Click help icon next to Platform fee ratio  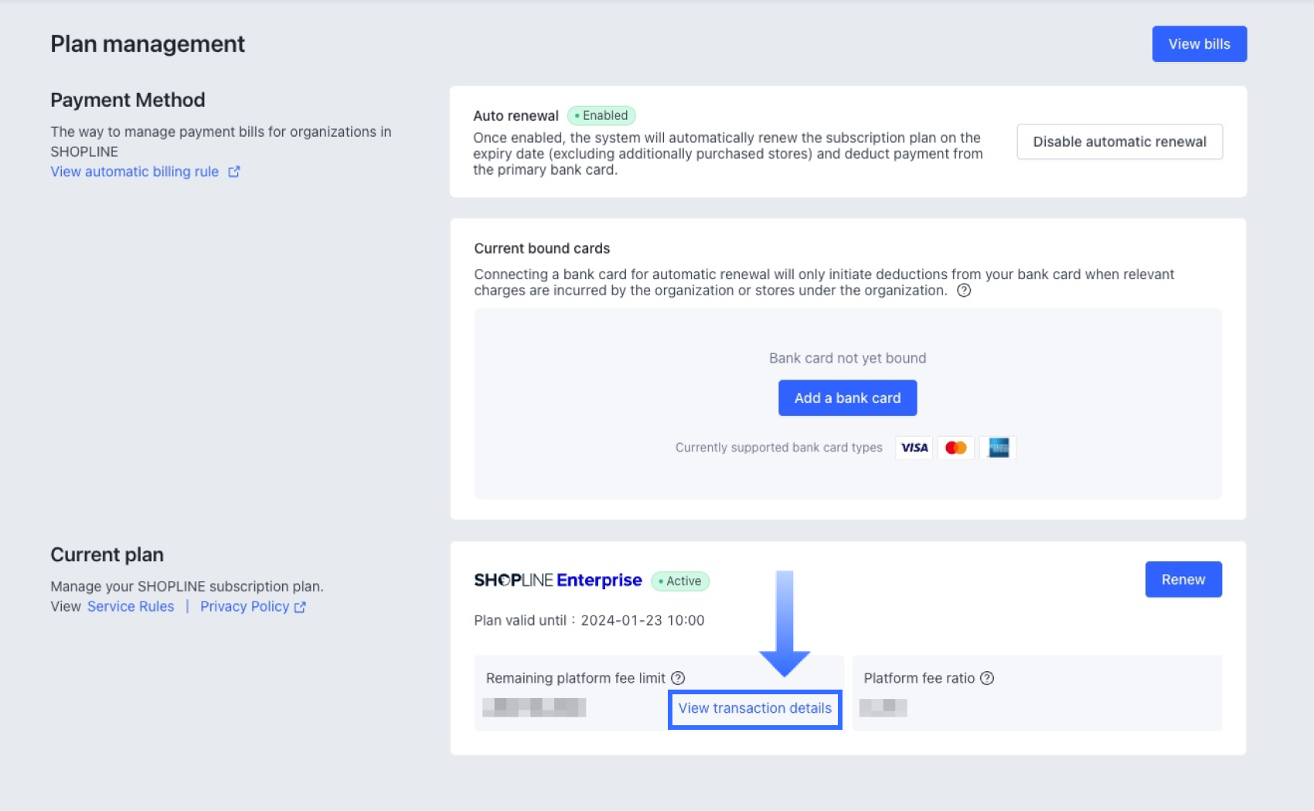987,678
